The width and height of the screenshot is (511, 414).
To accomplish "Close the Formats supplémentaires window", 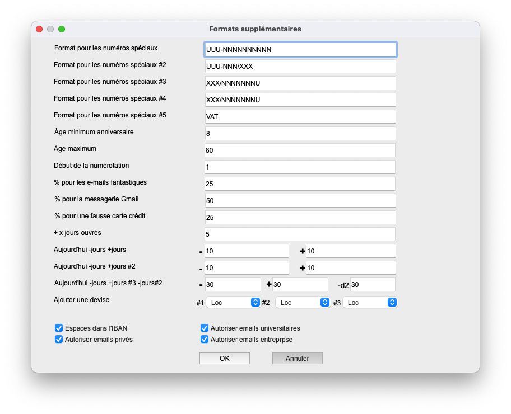I will click(x=39, y=29).
